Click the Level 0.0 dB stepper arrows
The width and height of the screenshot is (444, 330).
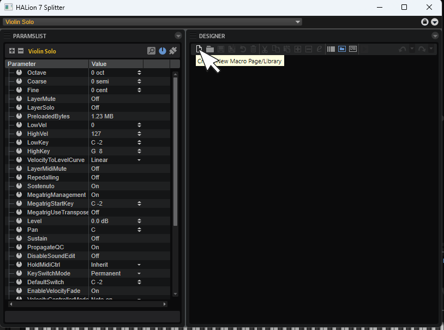(x=139, y=221)
